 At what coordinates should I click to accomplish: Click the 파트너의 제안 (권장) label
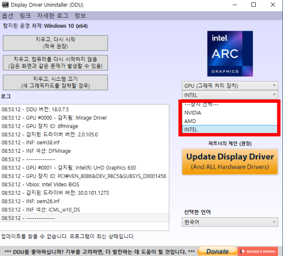pyautogui.click(x=230, y=143)
